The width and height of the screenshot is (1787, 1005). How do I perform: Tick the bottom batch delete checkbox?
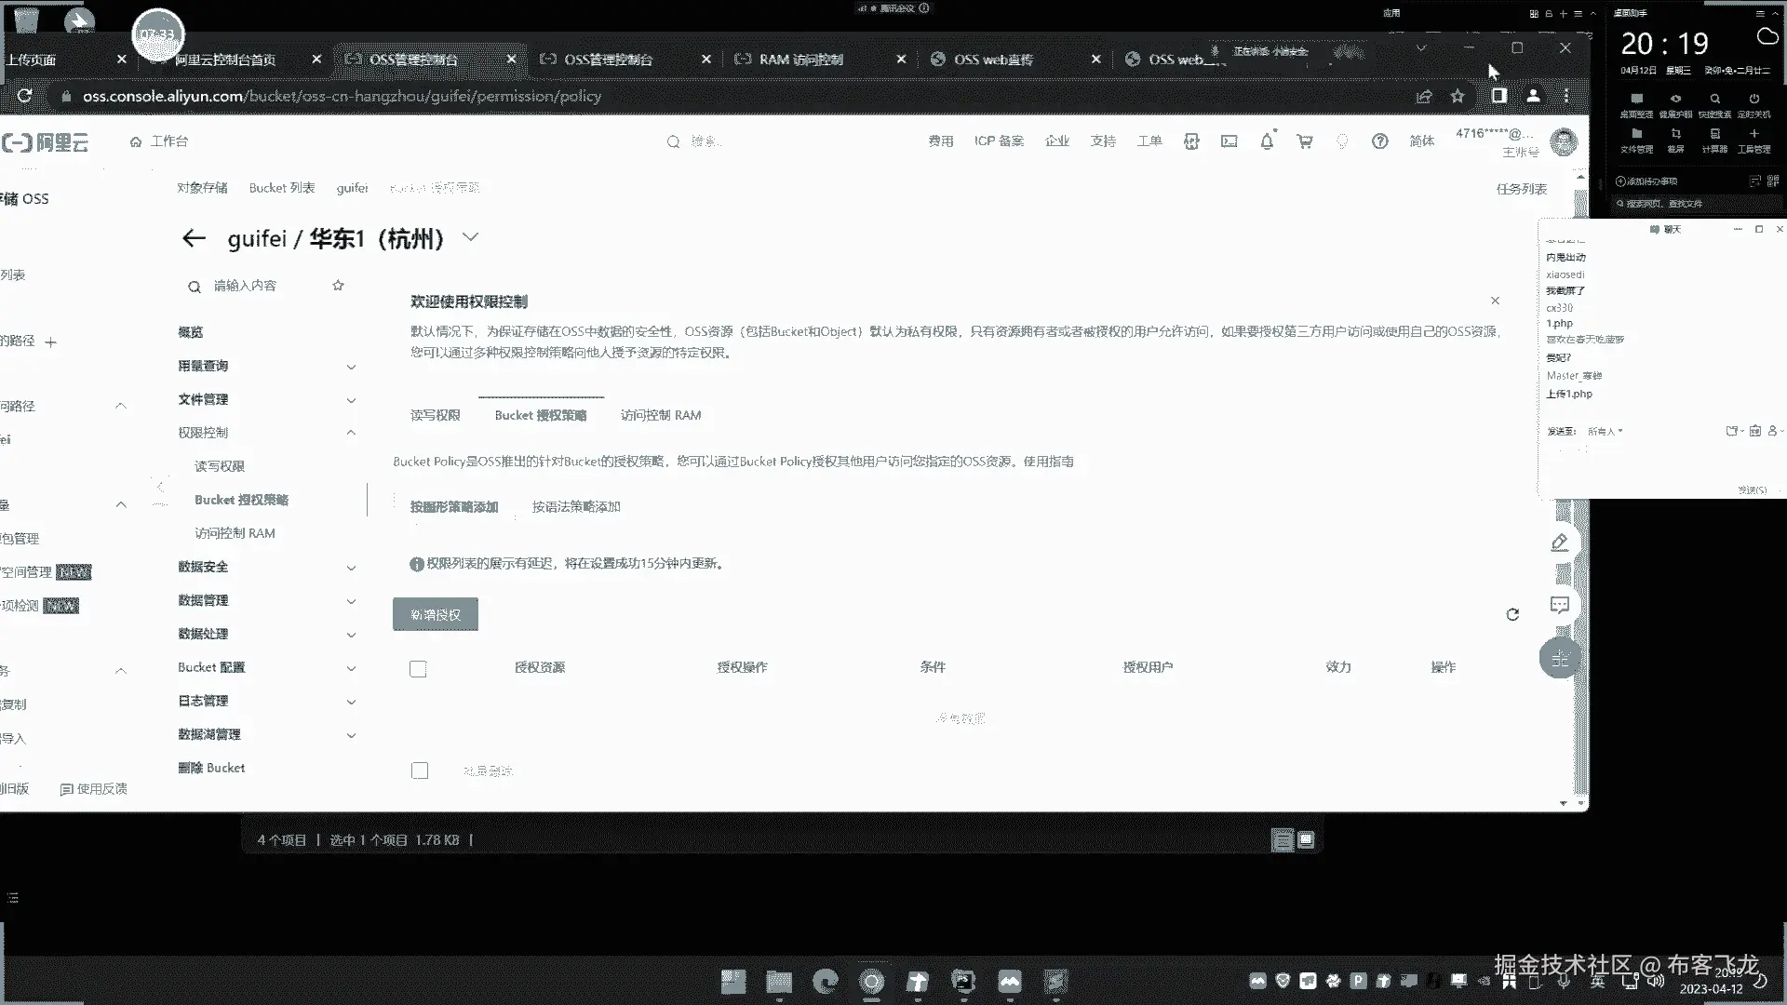pos(420,770)
